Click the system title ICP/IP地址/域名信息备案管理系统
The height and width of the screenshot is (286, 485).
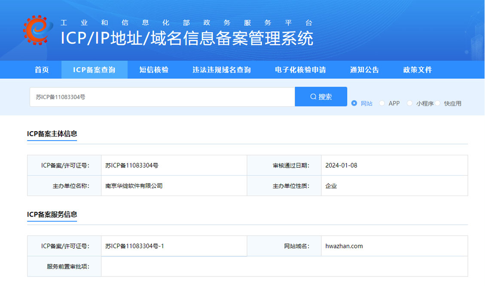187,39
